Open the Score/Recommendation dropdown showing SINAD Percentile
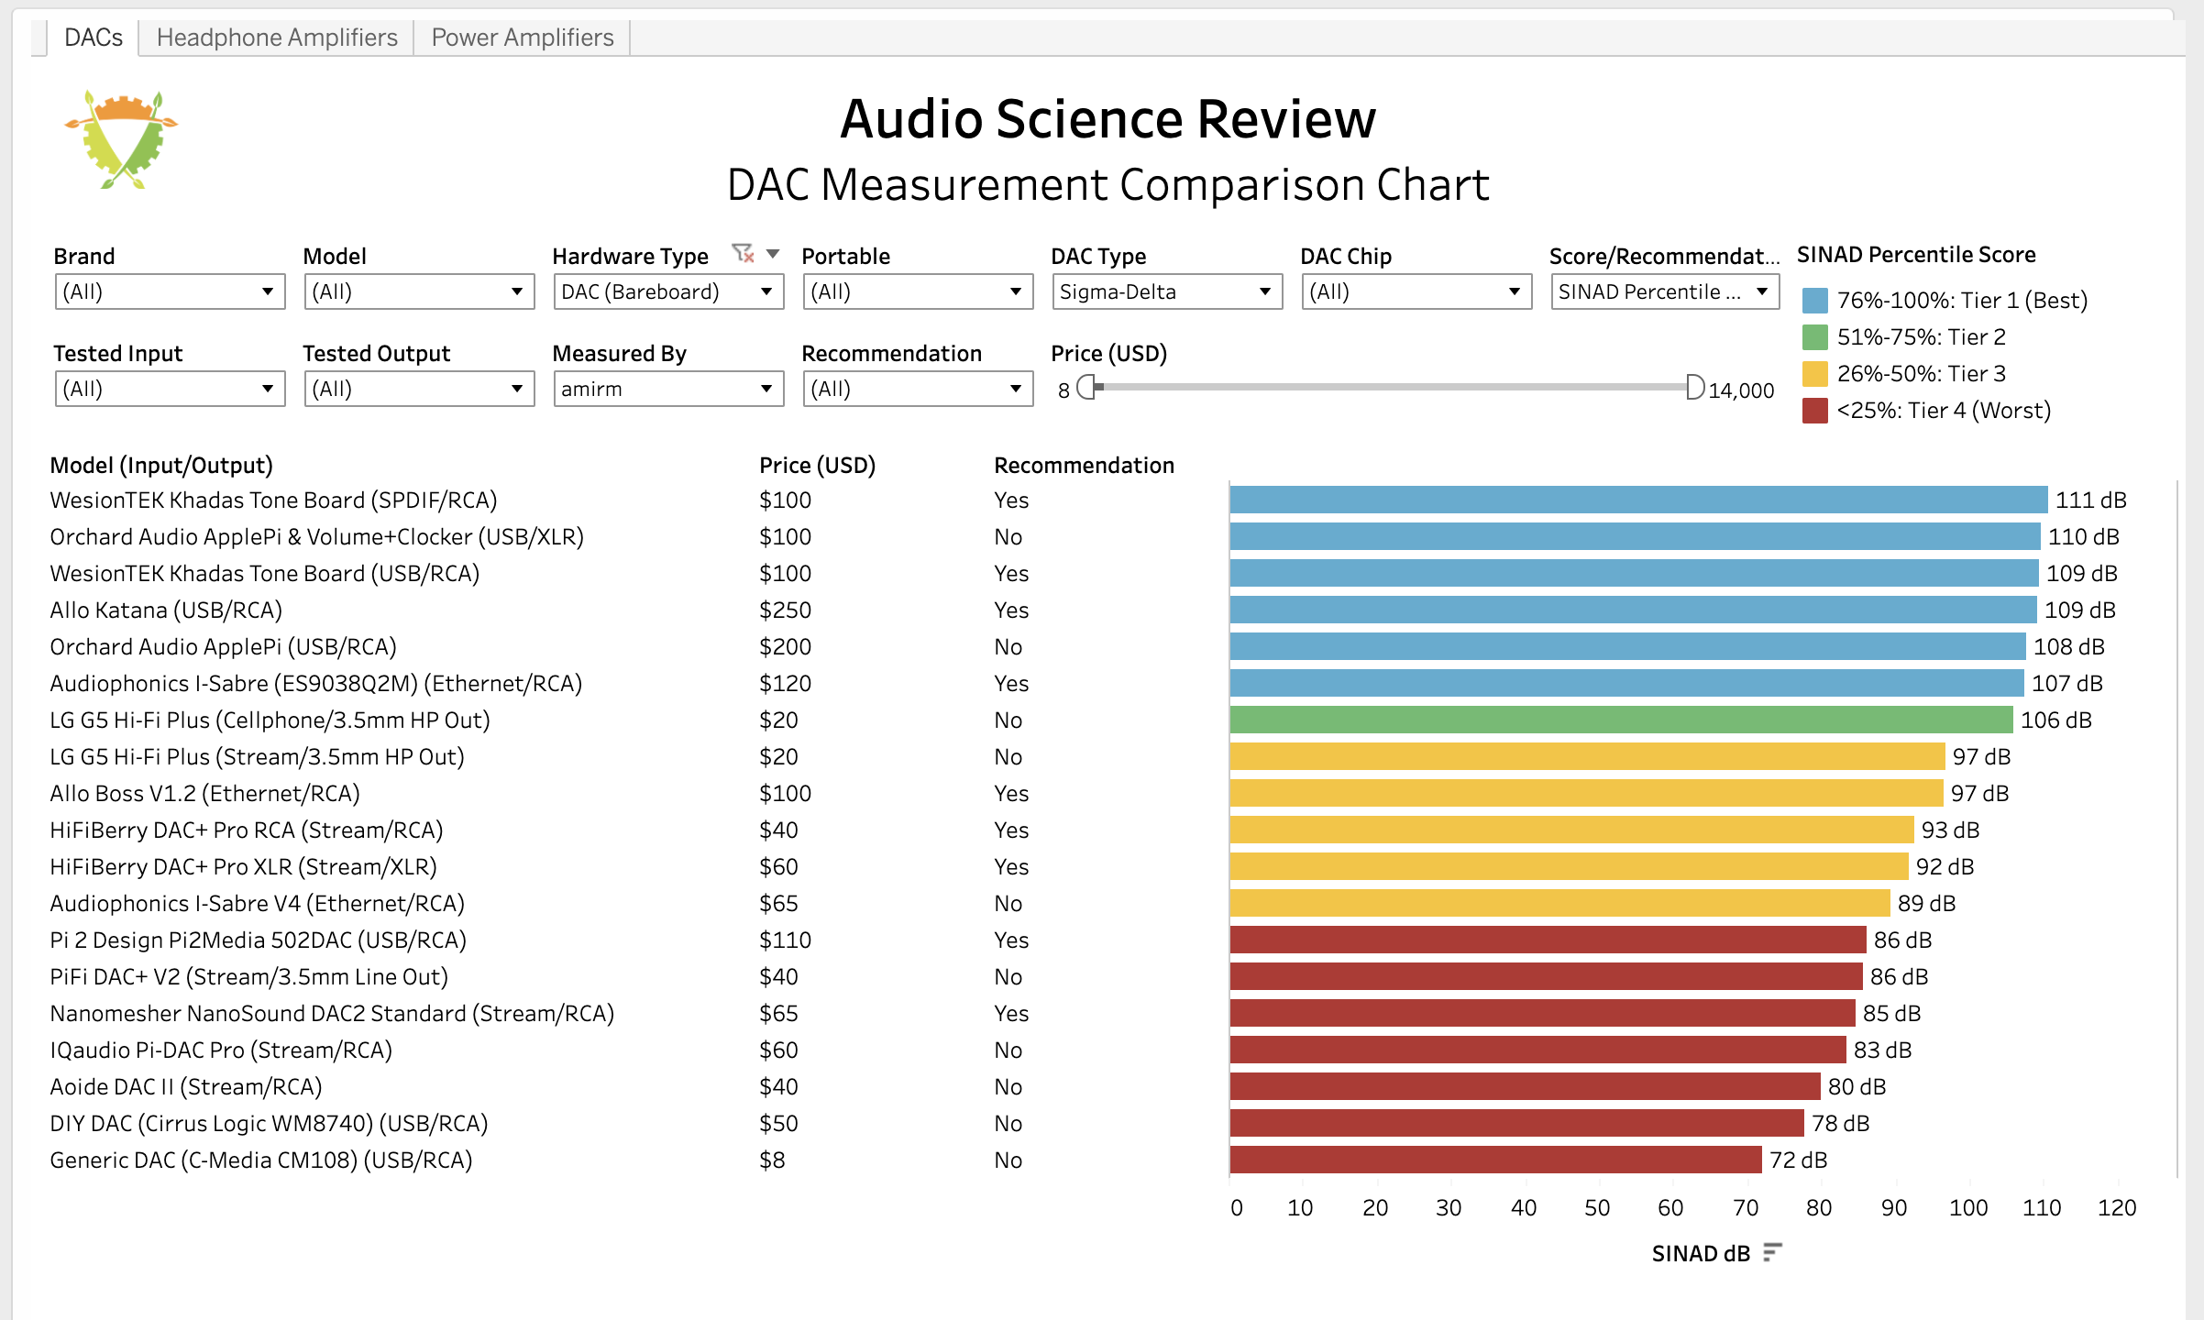Viewport: 2204px width, 1320px height. point(1665,291)
